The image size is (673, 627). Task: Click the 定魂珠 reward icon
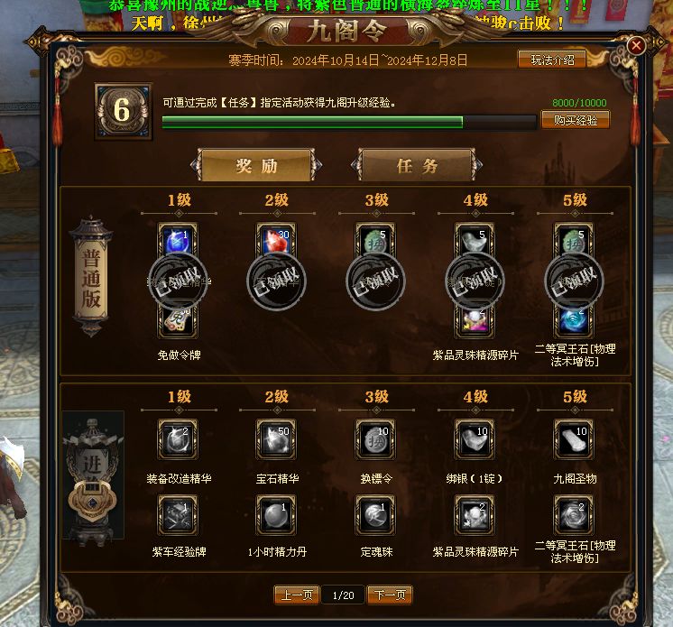point(375,515)
